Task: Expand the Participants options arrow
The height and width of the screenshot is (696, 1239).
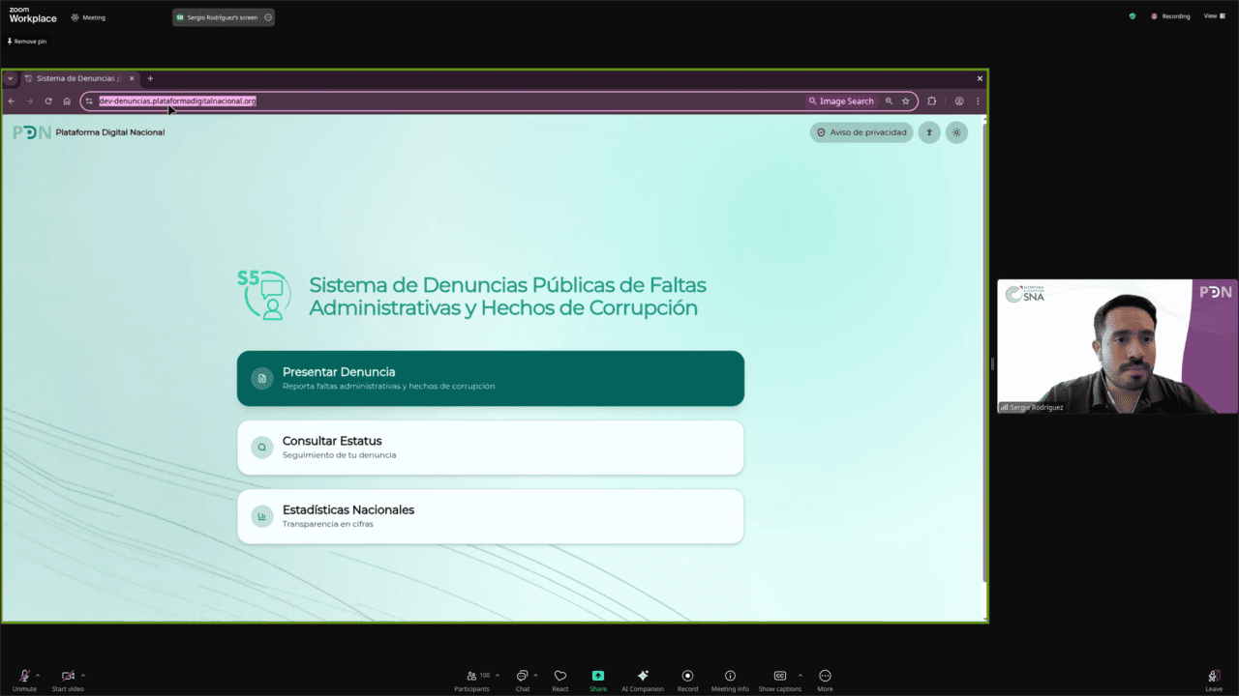Action: (498, 676)
